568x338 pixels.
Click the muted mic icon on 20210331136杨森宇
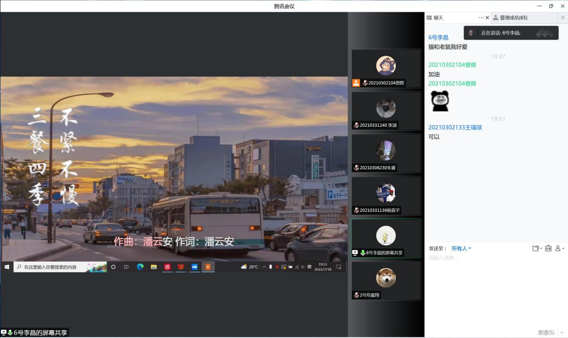[x=356, y=210]
